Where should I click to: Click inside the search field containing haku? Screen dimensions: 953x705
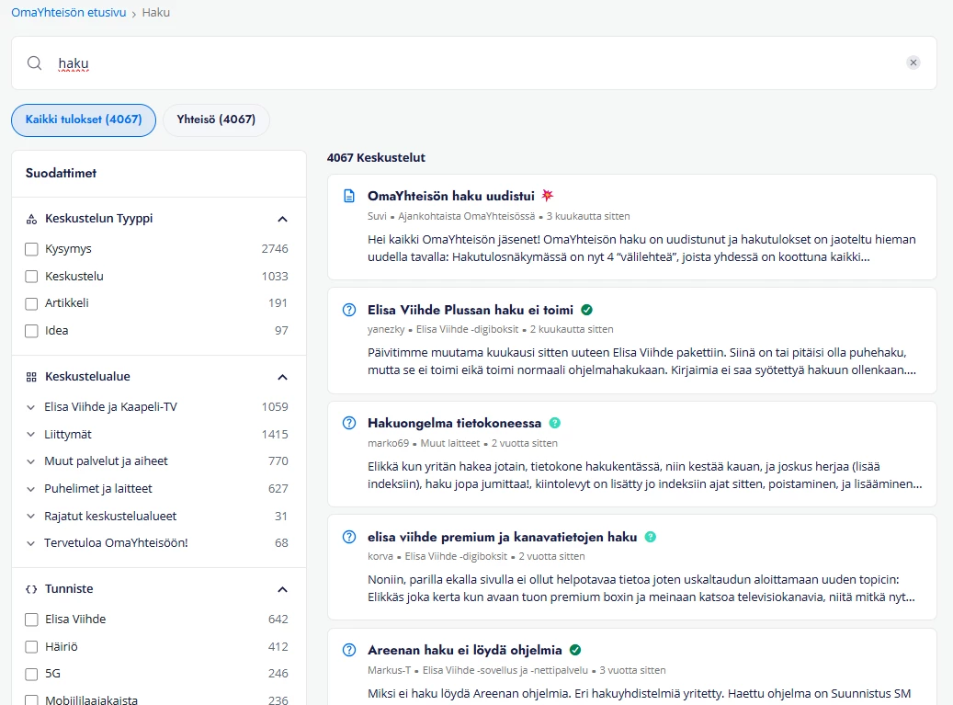point(474,63)
